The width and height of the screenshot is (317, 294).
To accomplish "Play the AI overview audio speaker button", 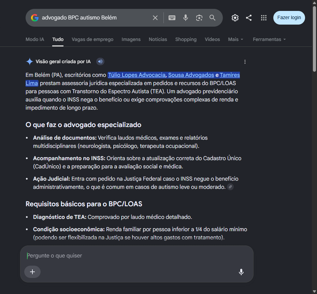I will [x=100, y=61].
